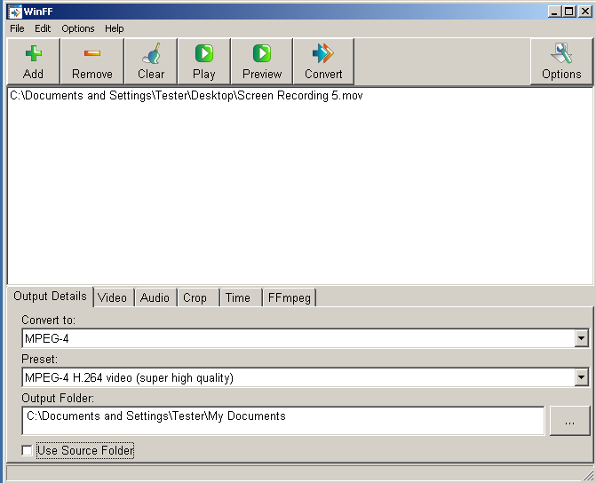596x483 pixels.
Task: Maximize the WinFF window
Action: tap(569, 12)
